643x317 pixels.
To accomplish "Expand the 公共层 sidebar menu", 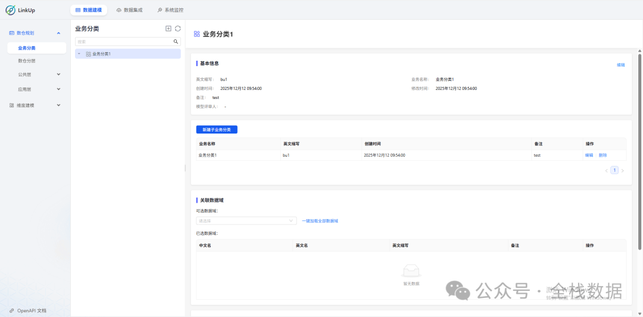I will (x=58, y=74).
